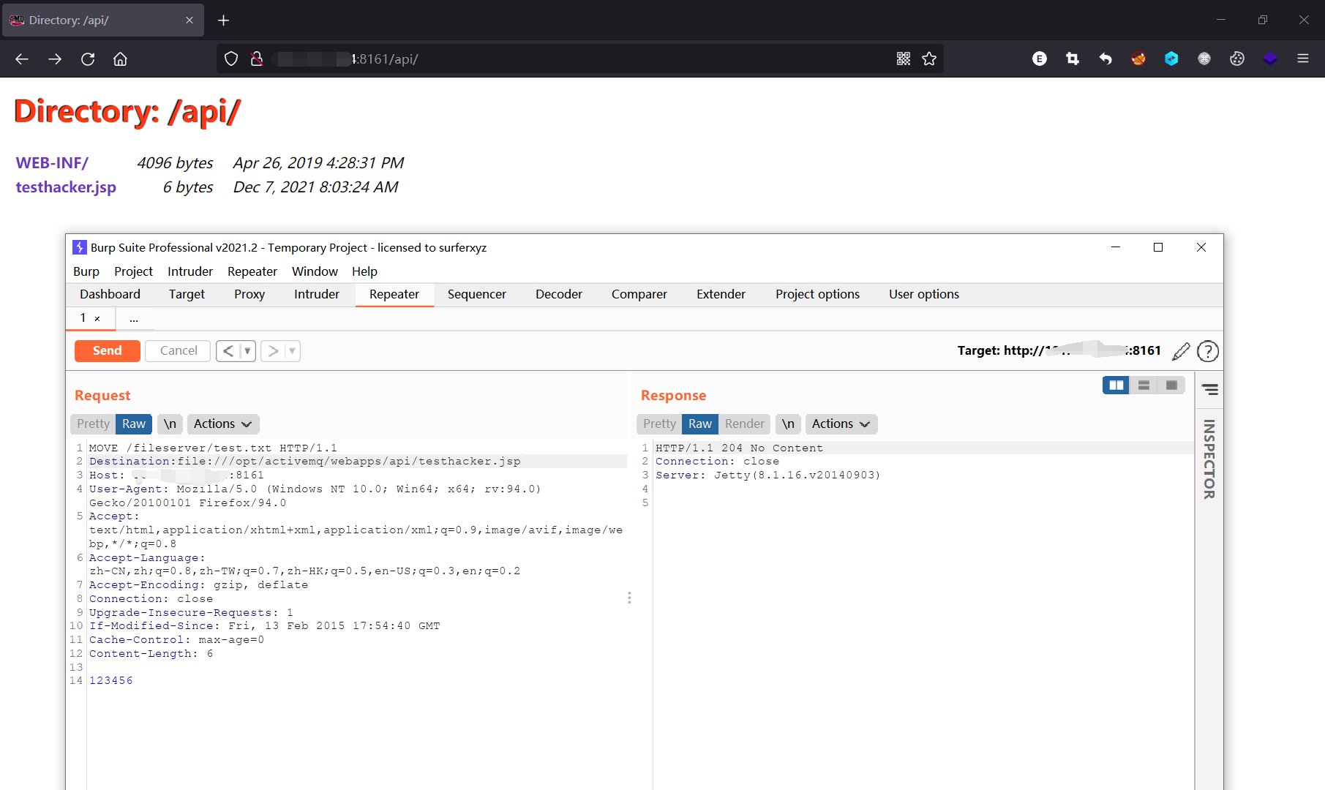Go back in Firefox browser history
1325x790 pixels.
coord(22,59)
